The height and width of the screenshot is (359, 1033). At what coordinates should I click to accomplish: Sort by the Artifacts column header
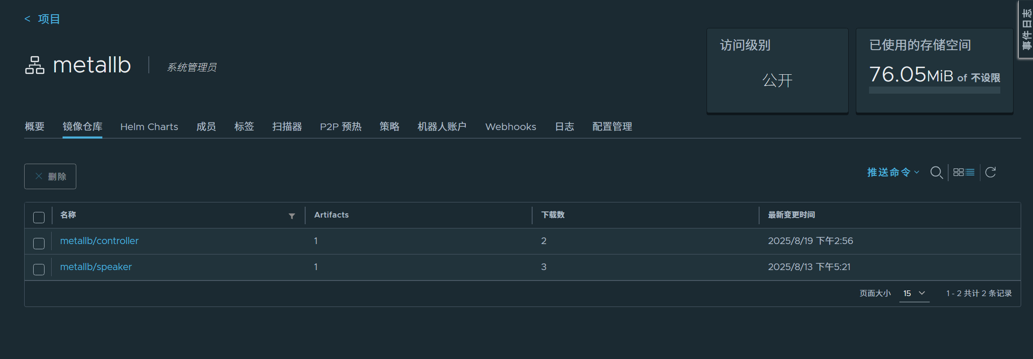point(331,215)
